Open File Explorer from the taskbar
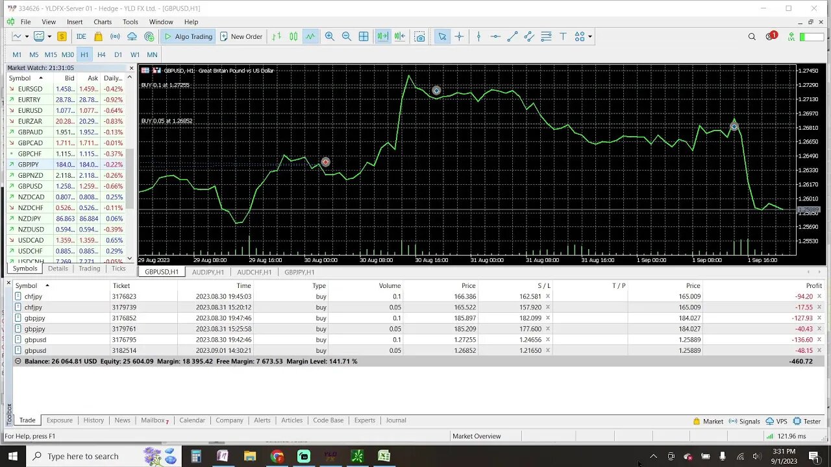 coord(250,457)
